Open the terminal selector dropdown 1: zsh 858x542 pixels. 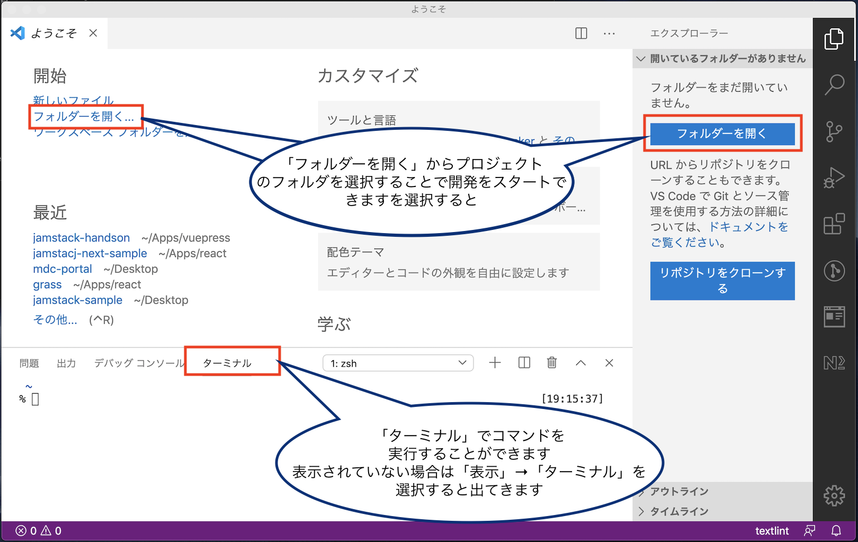398,363
